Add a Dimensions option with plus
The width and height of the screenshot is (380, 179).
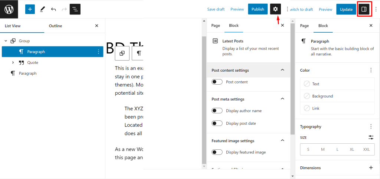[371, 167]
